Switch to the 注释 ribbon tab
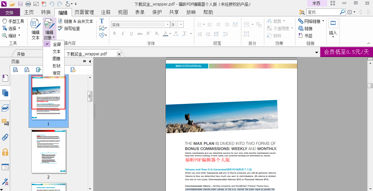373x191 pixels. (x=106, y=12)
